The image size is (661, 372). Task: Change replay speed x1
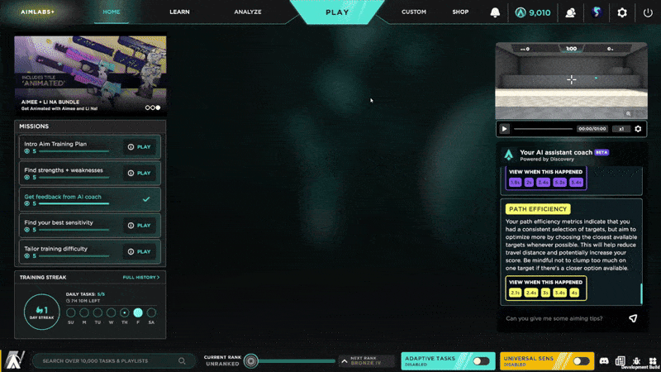(621, 129)
